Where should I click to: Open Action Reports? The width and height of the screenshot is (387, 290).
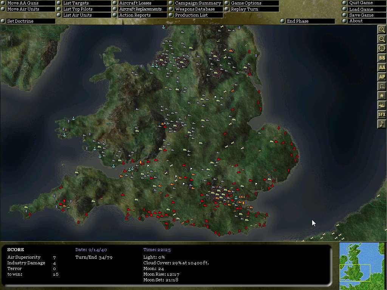(140, 15)
